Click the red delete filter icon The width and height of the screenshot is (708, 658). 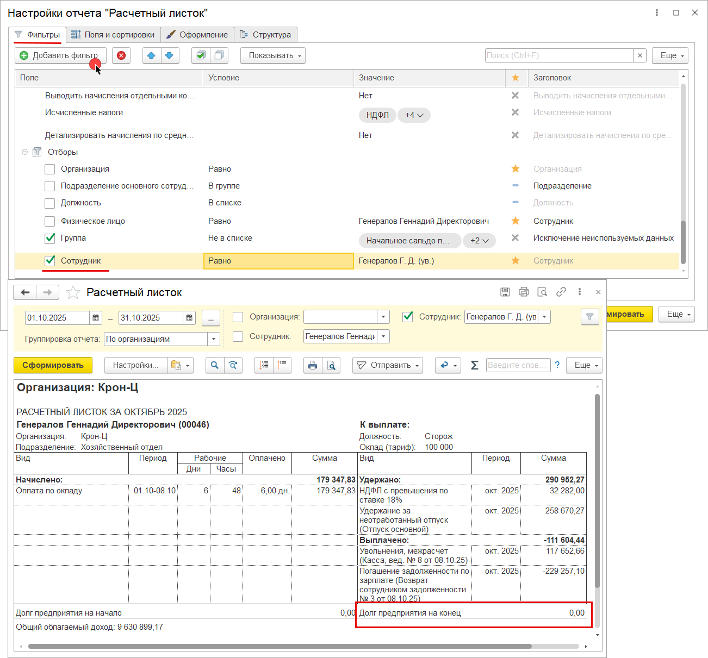pos(121,55)
